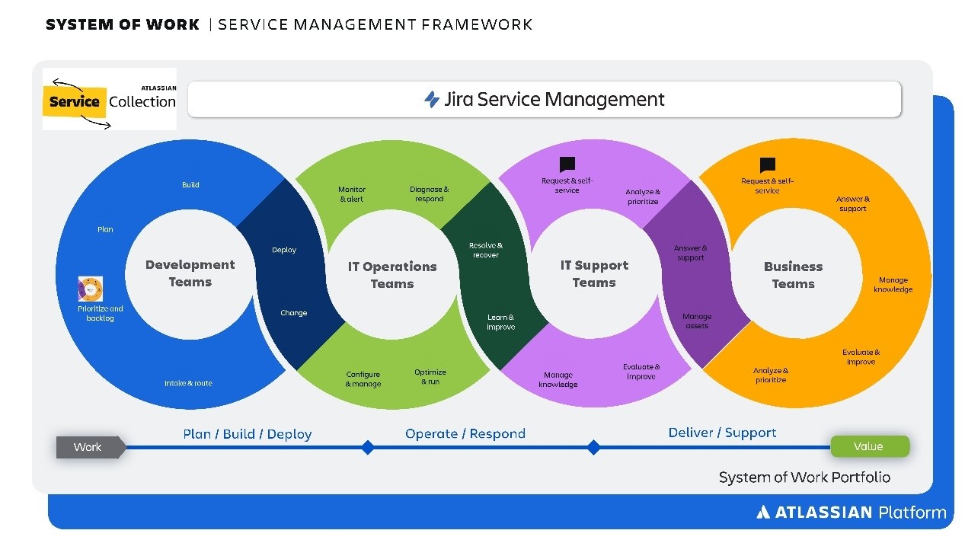The image size is (965, 543).
Task: Click the second diamond marker on the timeline
Action: 593,447
